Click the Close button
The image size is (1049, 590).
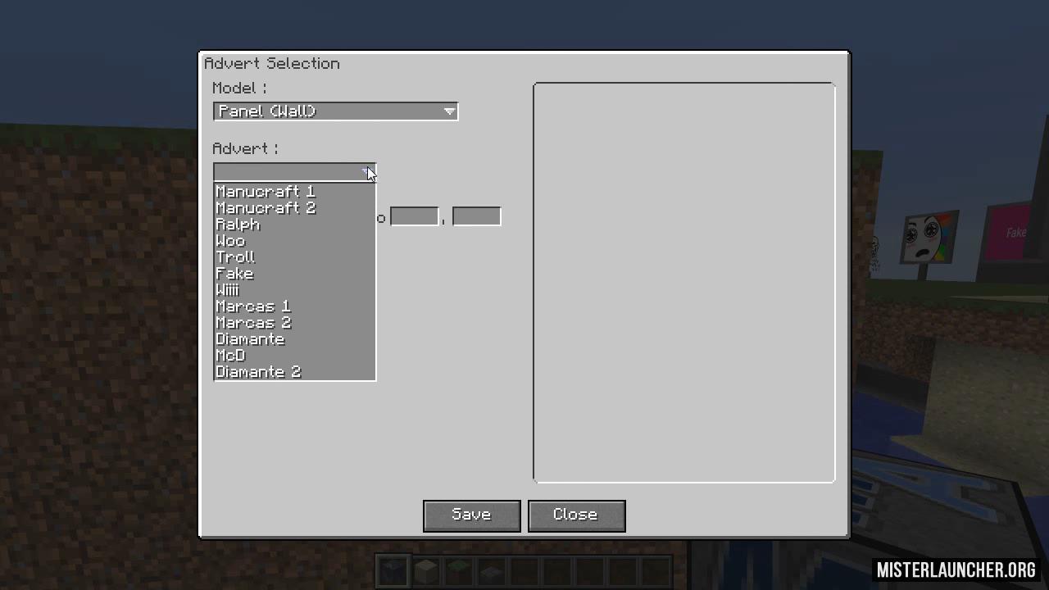[576, 515]
